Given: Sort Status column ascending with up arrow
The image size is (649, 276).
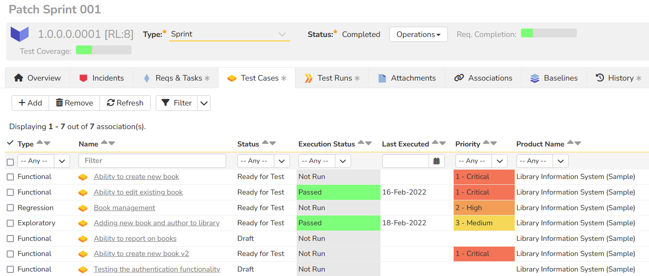Looking at the screenshot, I should pyautogui.click(x=265, y=142).
